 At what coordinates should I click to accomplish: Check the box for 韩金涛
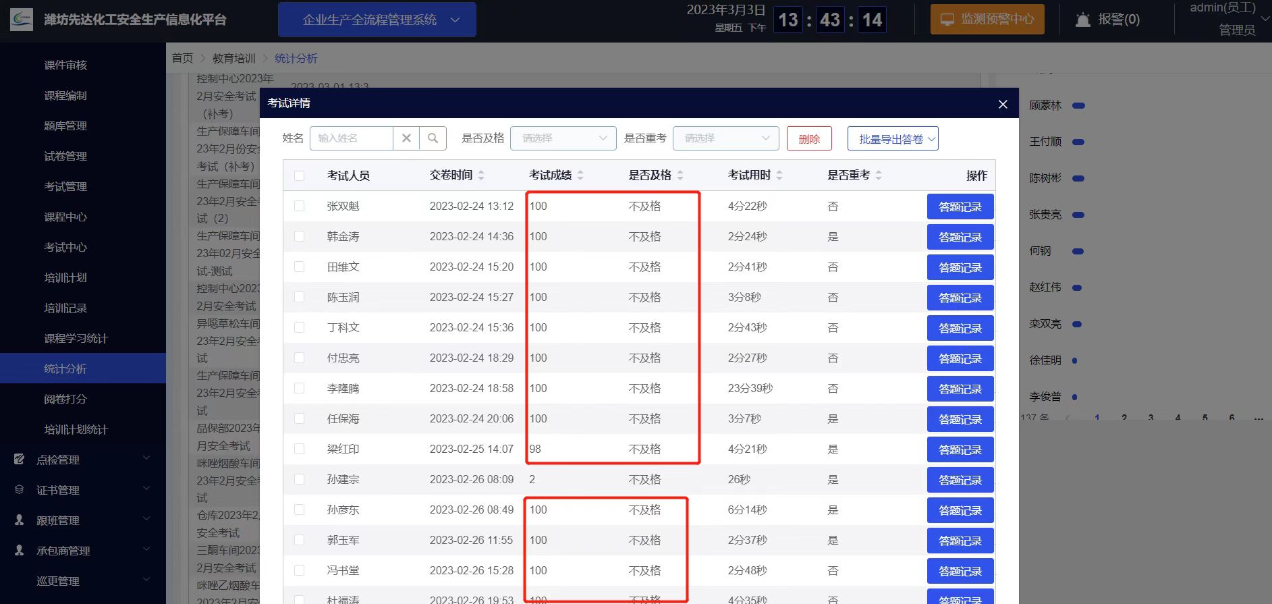300,236
